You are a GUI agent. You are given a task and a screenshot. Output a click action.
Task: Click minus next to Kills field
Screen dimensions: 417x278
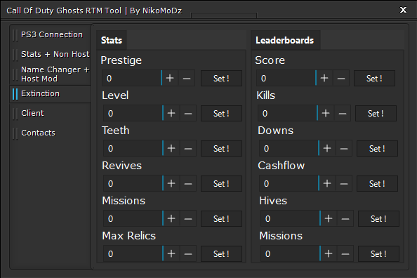[x=343, y=113]
